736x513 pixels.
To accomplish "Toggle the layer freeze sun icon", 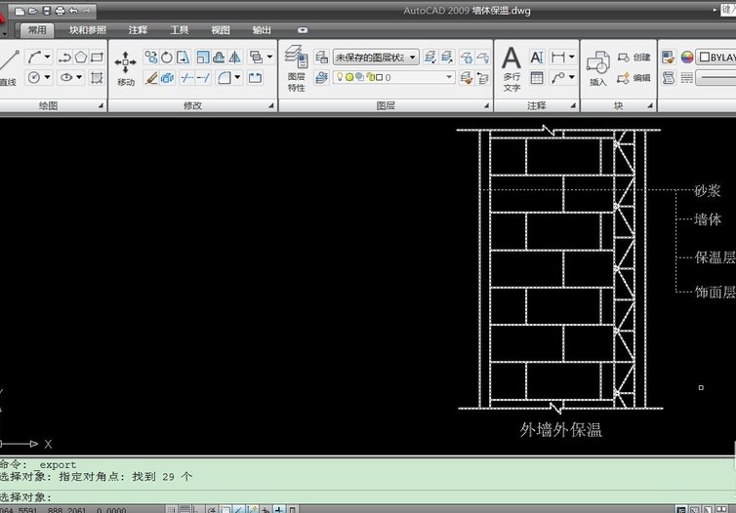I will tap(349, 77).
